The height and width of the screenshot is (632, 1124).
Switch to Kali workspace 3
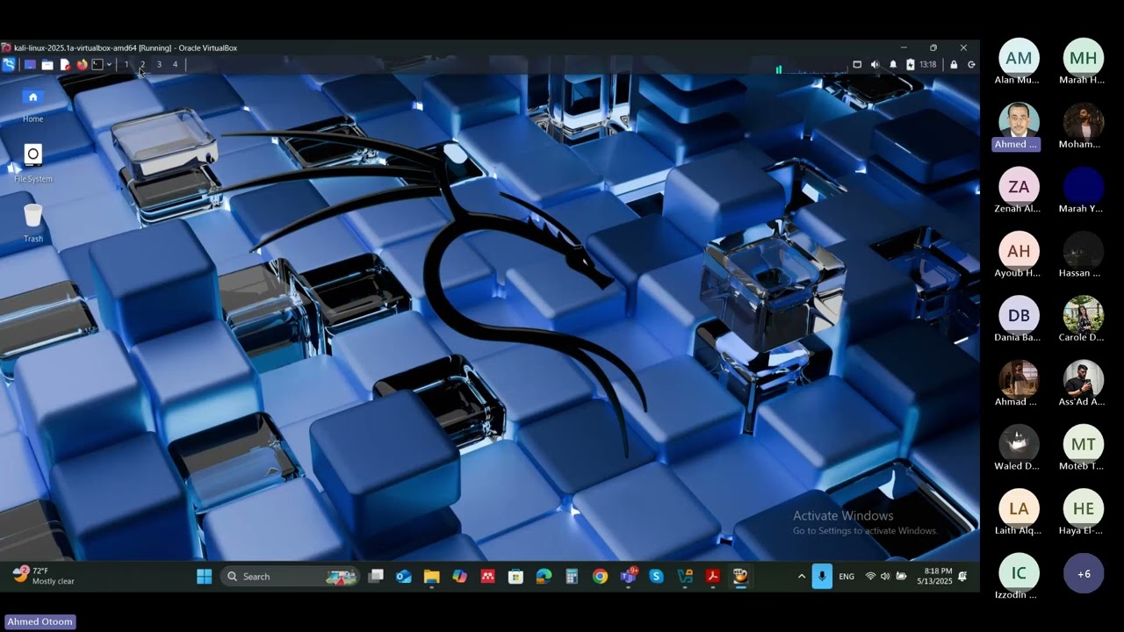pyautogui.click(x=159, y=64)
